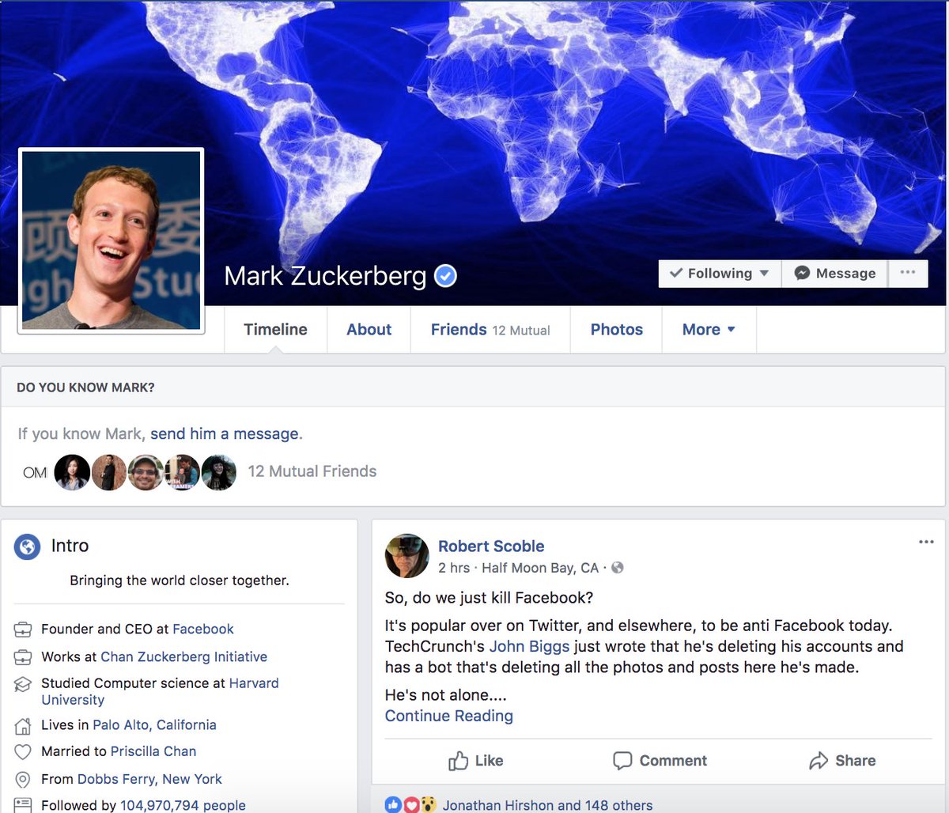The height and width of the screenshot is (813, 949).
Task: Expand the Following dropdown
Action: pyautogui.click(x=720, y=273)
